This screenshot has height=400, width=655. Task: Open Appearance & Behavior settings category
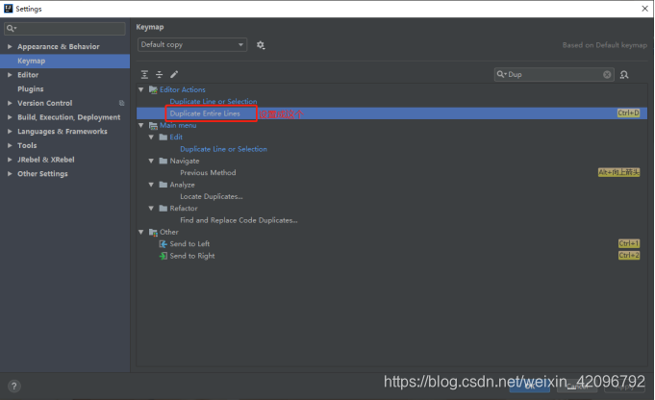coord(59,46)
